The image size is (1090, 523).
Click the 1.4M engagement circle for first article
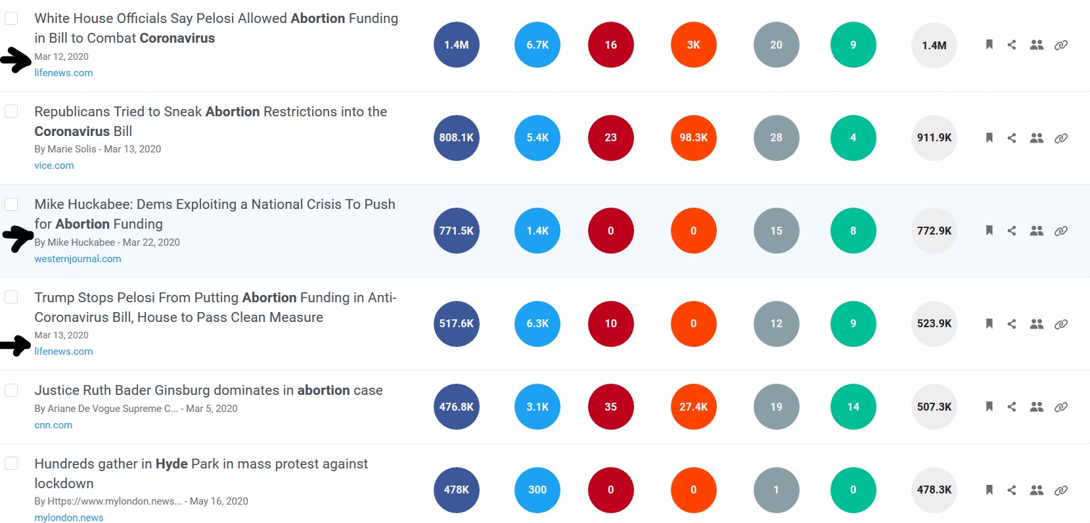point(456,45)
